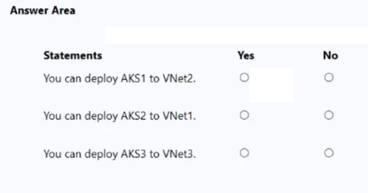The width and height of the screenshot is (368, 193).
Task: Mark No for deploying AKS3 to VNet3
Action: click(329, 153)
